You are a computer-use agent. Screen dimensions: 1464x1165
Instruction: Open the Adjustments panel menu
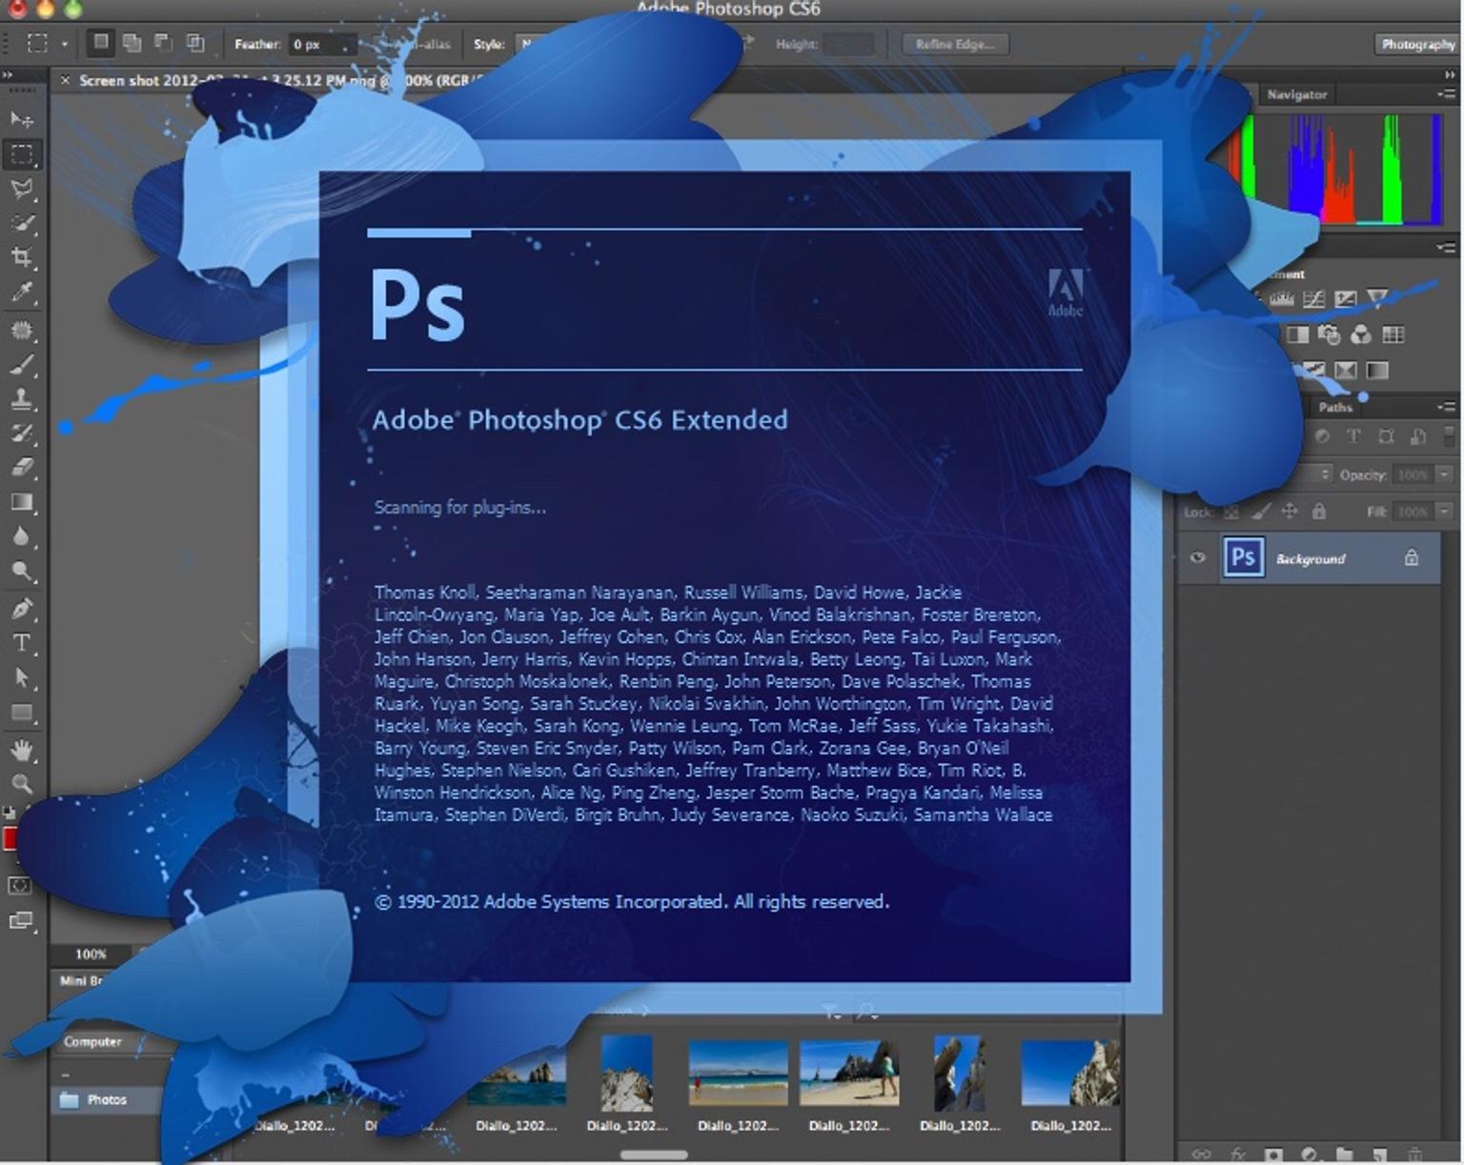(1446, 248)
